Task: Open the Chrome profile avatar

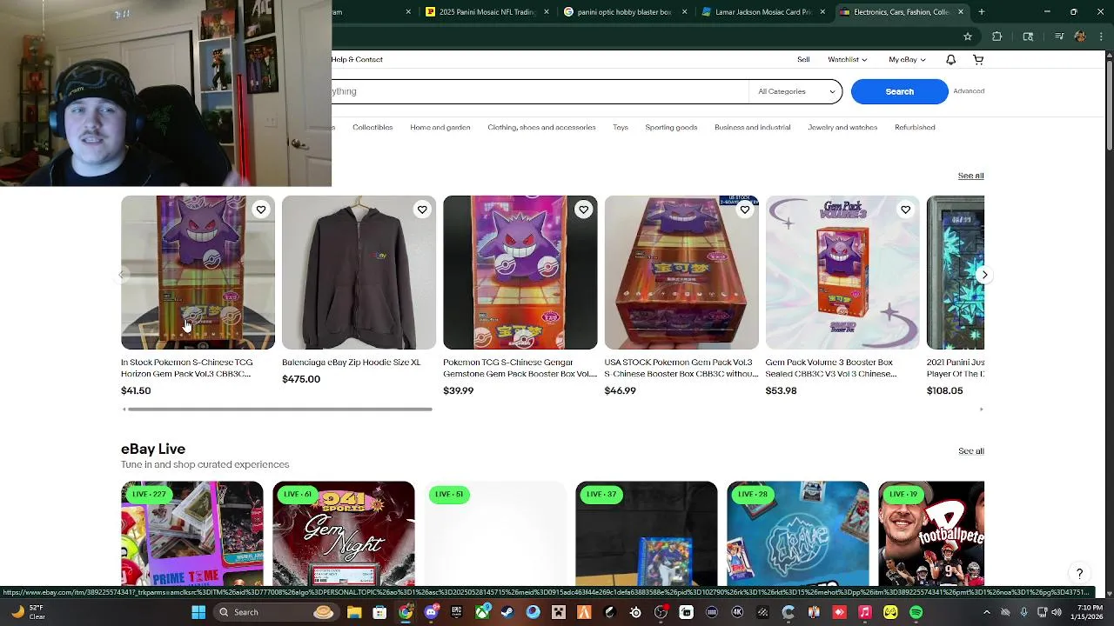Action: (1080, 37)
